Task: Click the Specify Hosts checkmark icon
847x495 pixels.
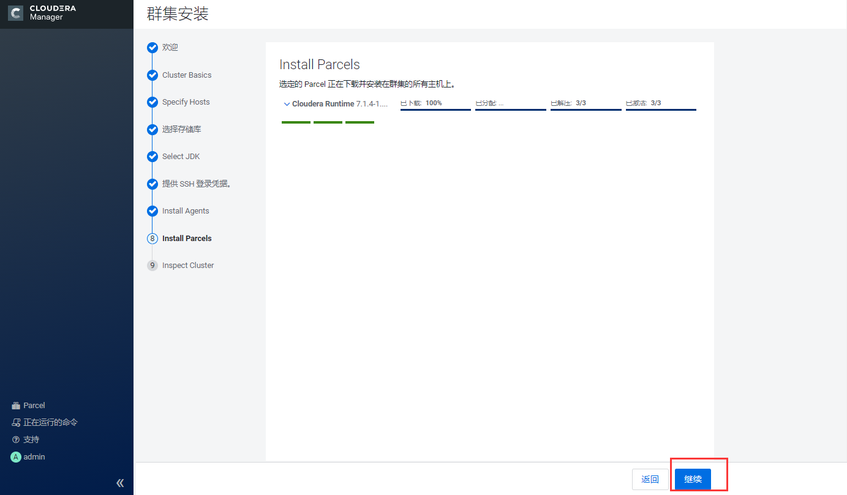Action: (x=152, y=102)
